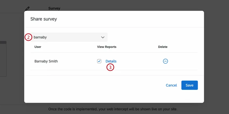Screen dimensions: 229x114
Task: Click the User column header
Action: point(38,47)
